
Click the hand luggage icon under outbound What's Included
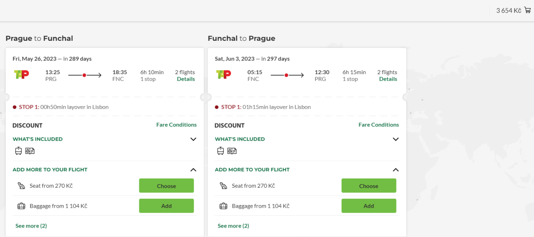[x=18, y=151]
